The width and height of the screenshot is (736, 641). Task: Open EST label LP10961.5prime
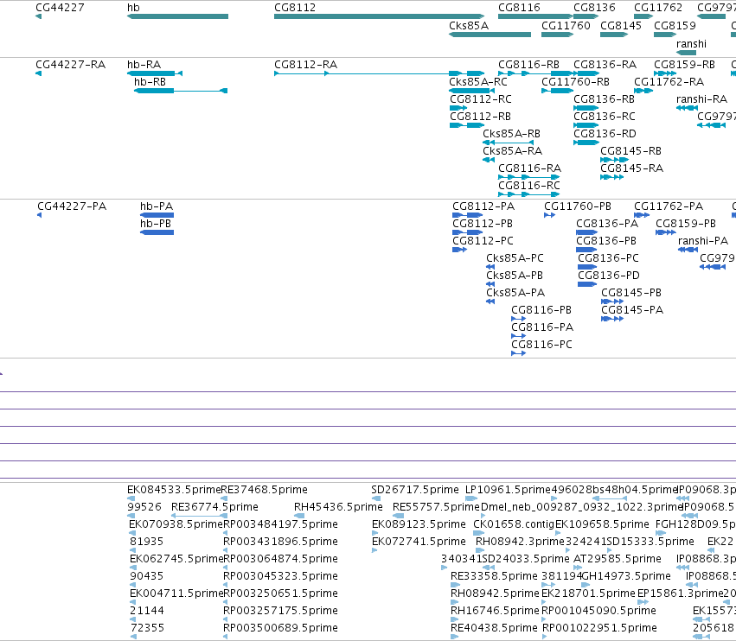(x=508, y=490)
